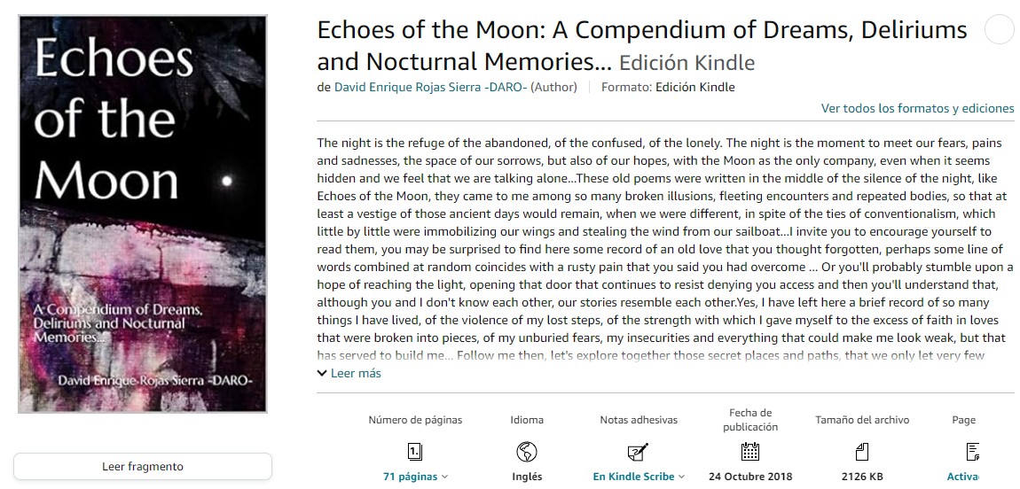Click the Echoes of the Moon cover image
The height and width of the screenshot is (489, 1020).
click(143, 213)
